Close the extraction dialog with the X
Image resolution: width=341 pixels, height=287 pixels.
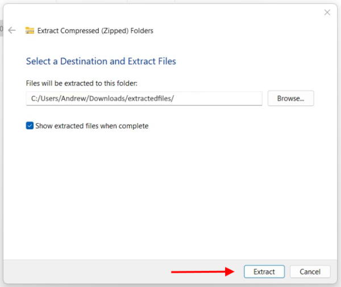click(x=327, y=13)
